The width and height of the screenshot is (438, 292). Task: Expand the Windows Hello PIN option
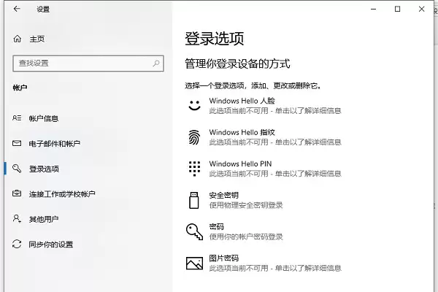264,169
